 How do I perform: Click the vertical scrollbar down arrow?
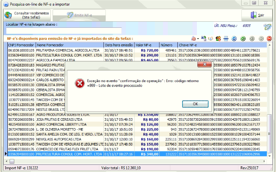269,156
